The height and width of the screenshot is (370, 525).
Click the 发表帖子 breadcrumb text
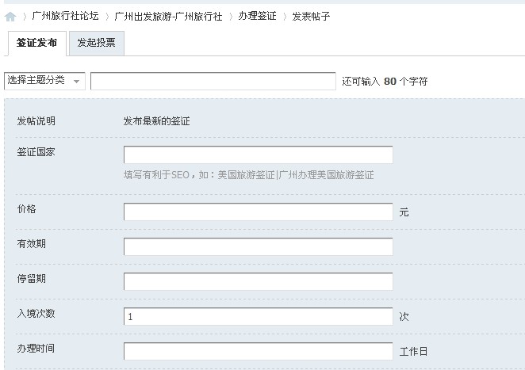pyautogui.click(x=312, y=16)
